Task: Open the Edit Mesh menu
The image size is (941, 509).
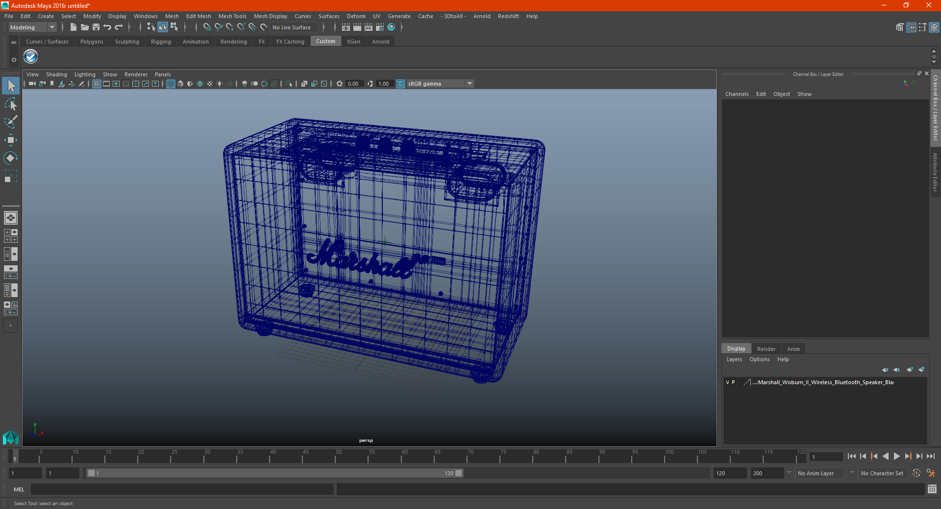Action: pyautogui.click(x=198, y=16)
